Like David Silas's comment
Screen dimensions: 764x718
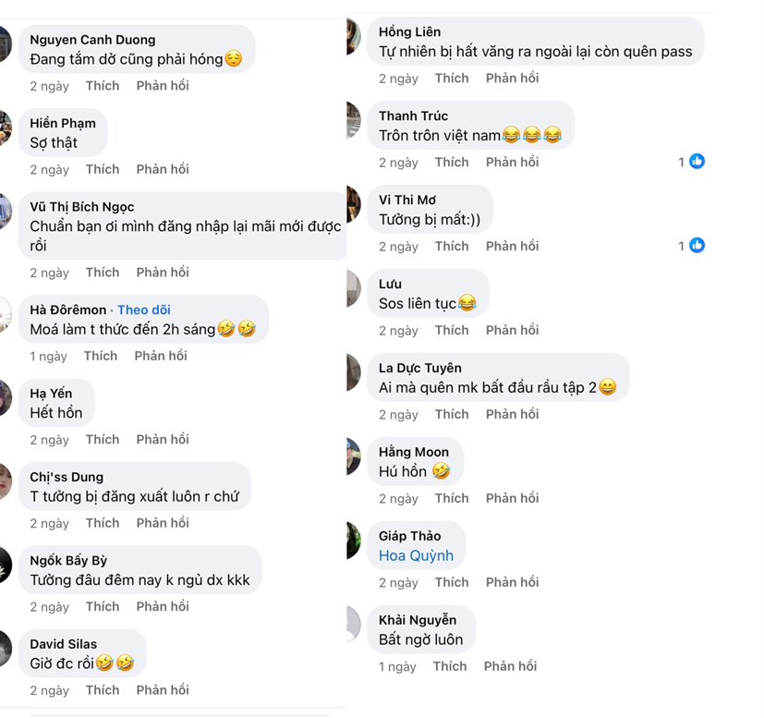coord(103,689)
